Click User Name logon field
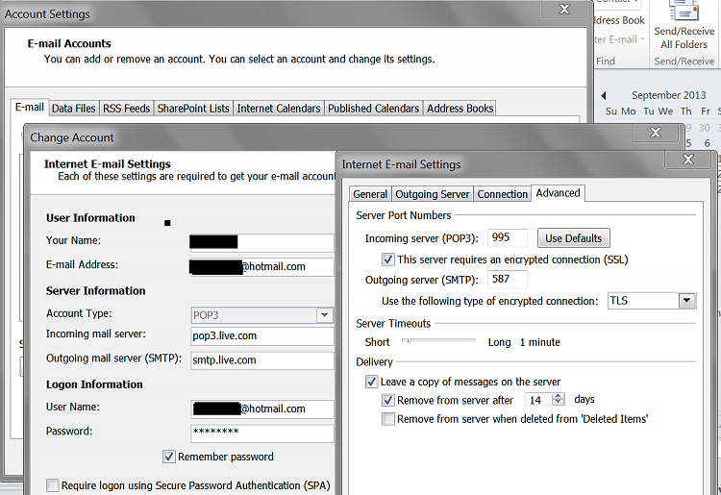This screenshot has height=495, width=721. pyautogui.click(x=262, y=409)
